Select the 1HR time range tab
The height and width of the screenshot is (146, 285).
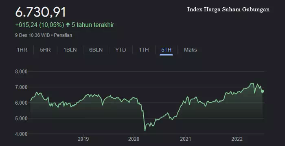click(x=22, y=50)
